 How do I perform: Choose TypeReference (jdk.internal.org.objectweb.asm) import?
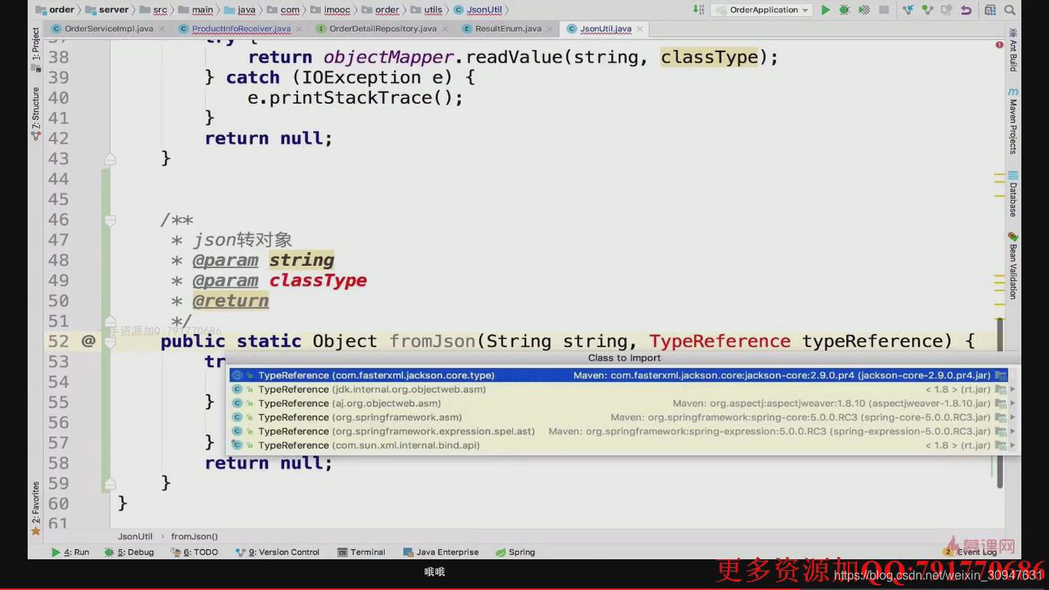624,389
